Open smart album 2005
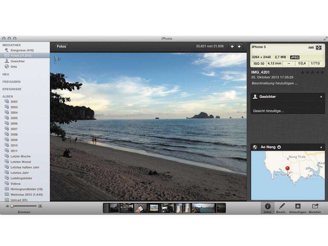Viewport: 328px width, 246px height. pos(14,118)
